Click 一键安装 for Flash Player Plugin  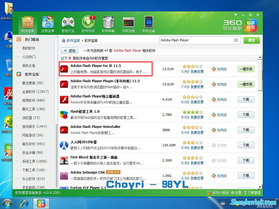[x=246, y=84]
